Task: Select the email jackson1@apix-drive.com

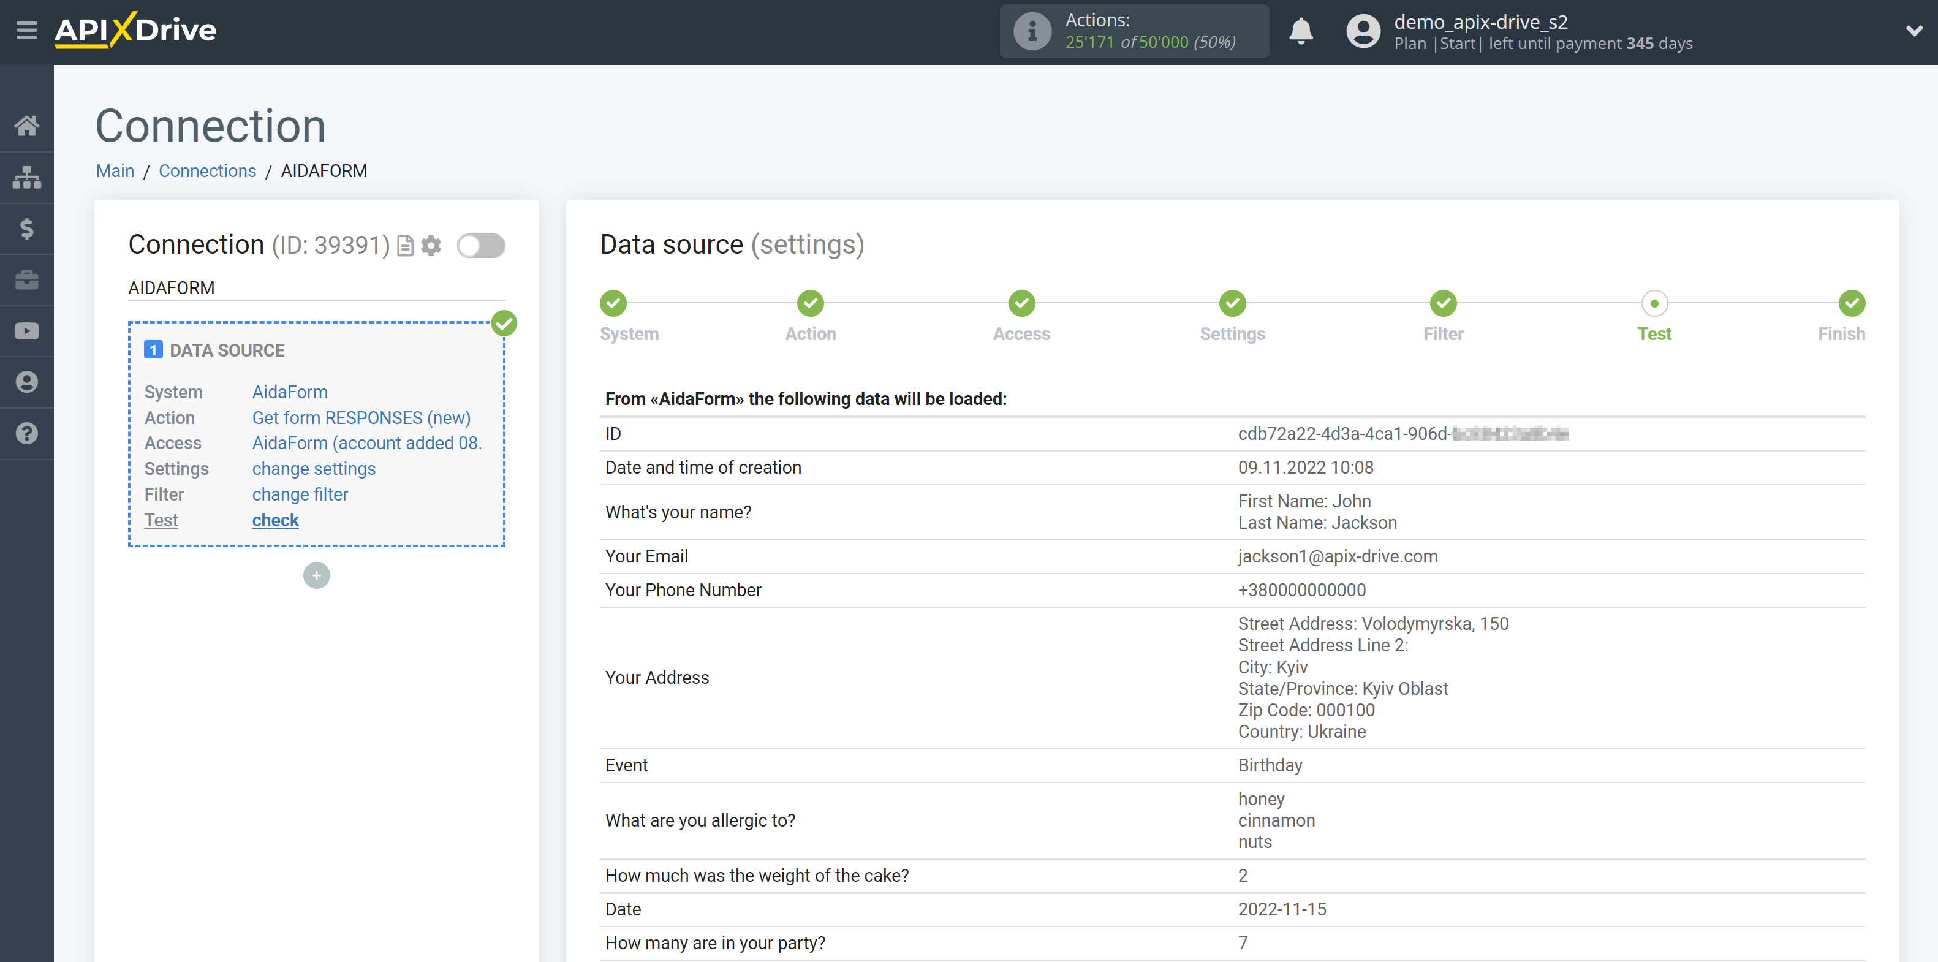Action: (1338, 556)
